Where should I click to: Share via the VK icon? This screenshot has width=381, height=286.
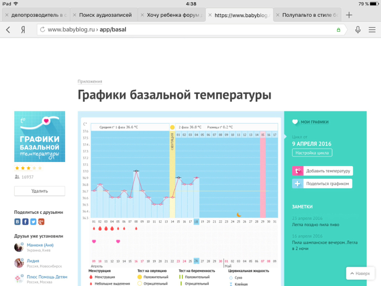(x=17, y=222)
